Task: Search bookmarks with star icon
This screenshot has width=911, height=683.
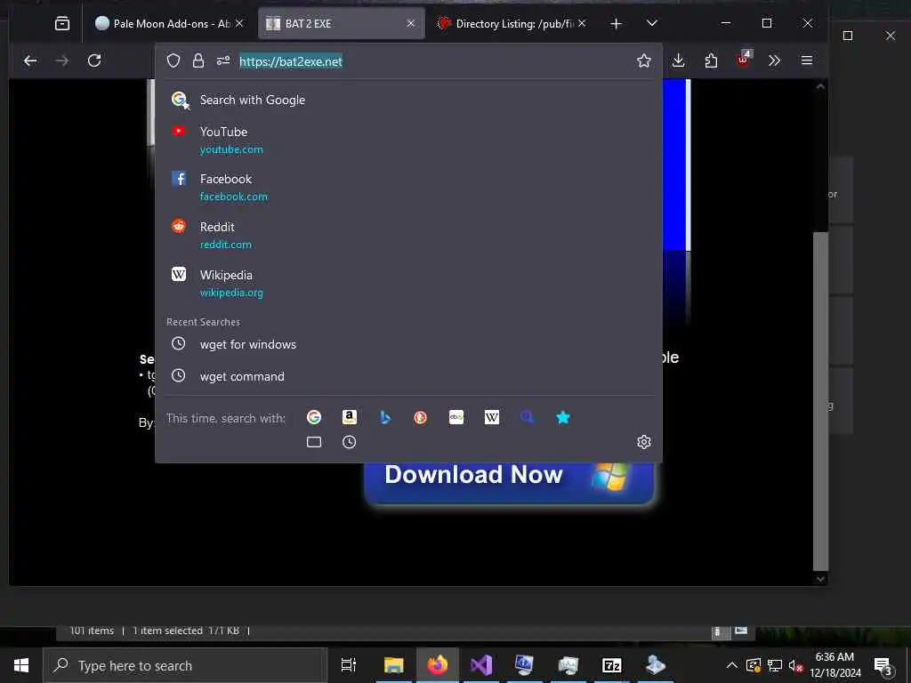Action: click(x=562, y=418)
